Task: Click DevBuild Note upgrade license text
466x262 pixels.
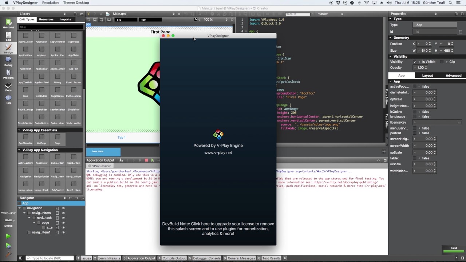Action: click(x=218, y=229)
